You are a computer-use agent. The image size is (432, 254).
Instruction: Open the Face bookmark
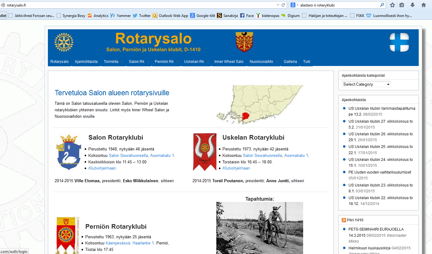point(247,15)
